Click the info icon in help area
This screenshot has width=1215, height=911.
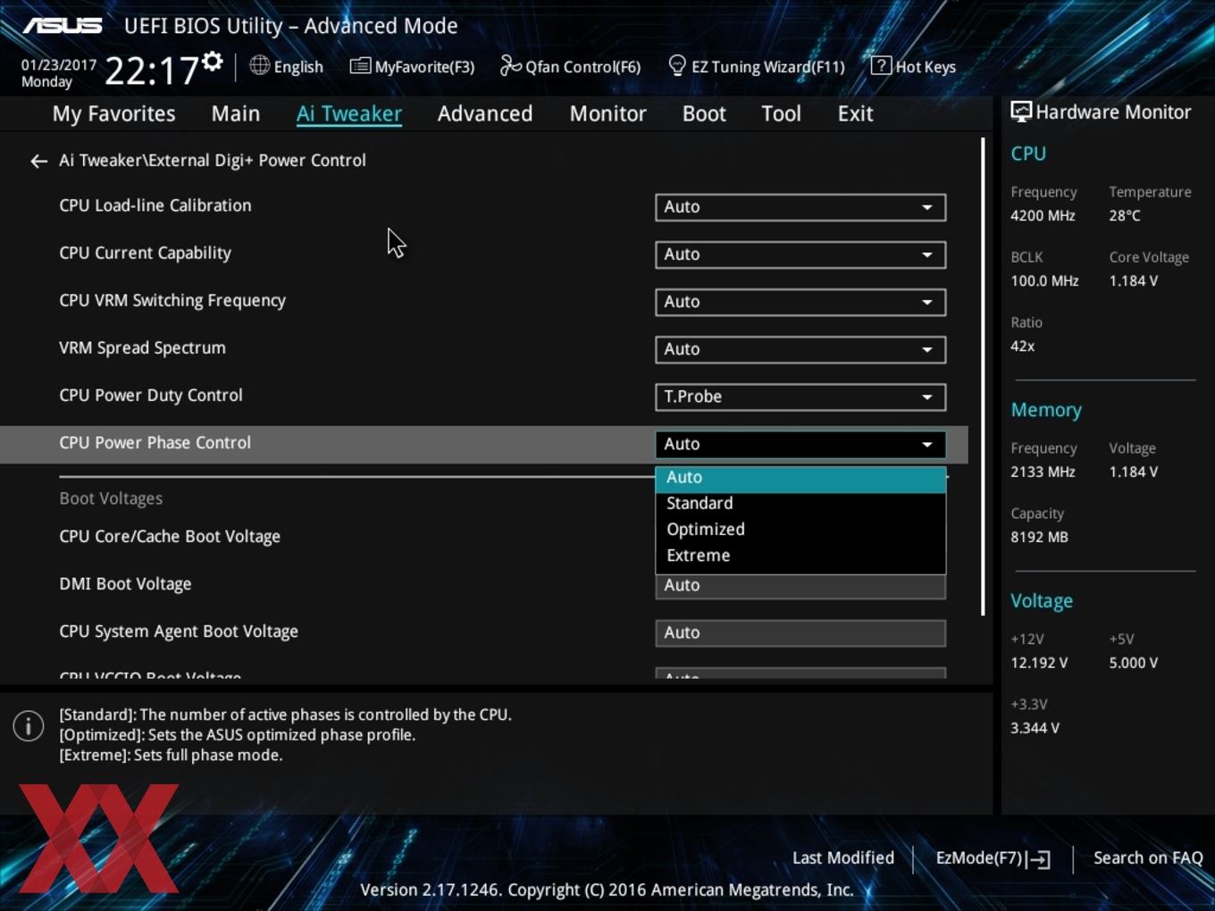(29, 726)
